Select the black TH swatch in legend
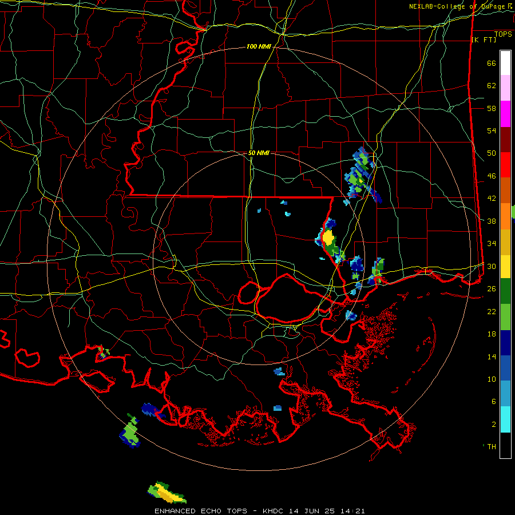 [505, 445]
